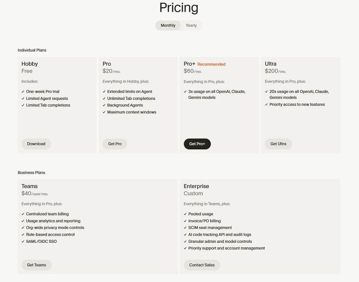This screenshot has height=282, width=359.
Task: Switch billing to Monthly
Action: coord(168,26)
